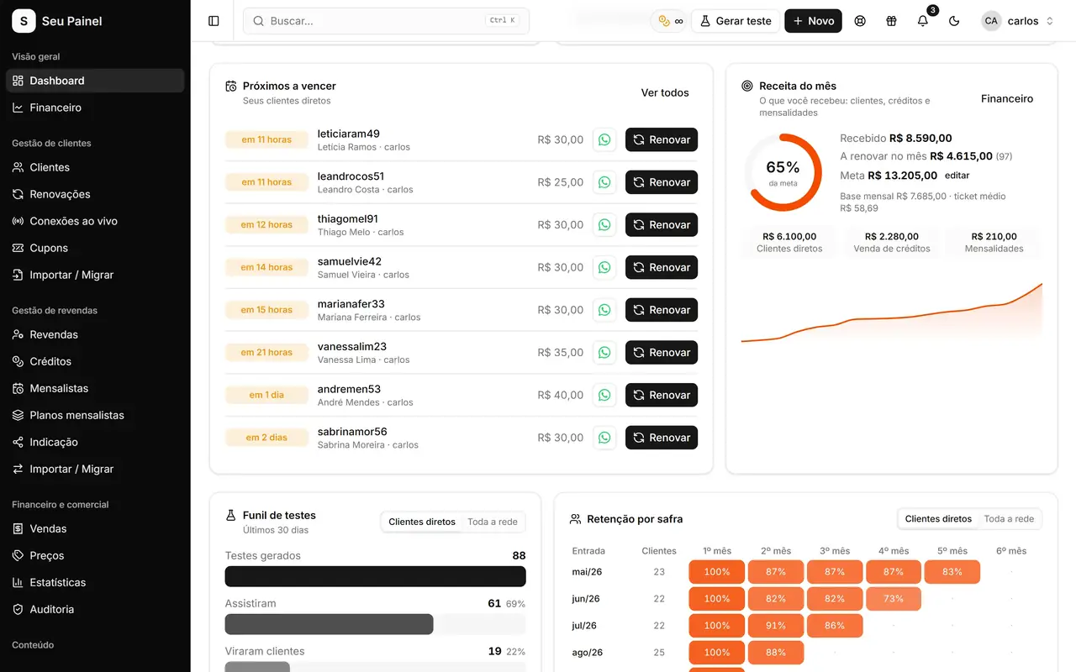Click WhatsApp icon in samuelvie42 row
The image size is (1076, 672).
[604, 267]
